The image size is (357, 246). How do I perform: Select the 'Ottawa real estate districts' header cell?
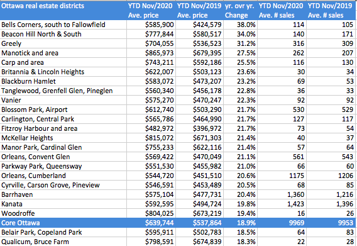(63, 10)
